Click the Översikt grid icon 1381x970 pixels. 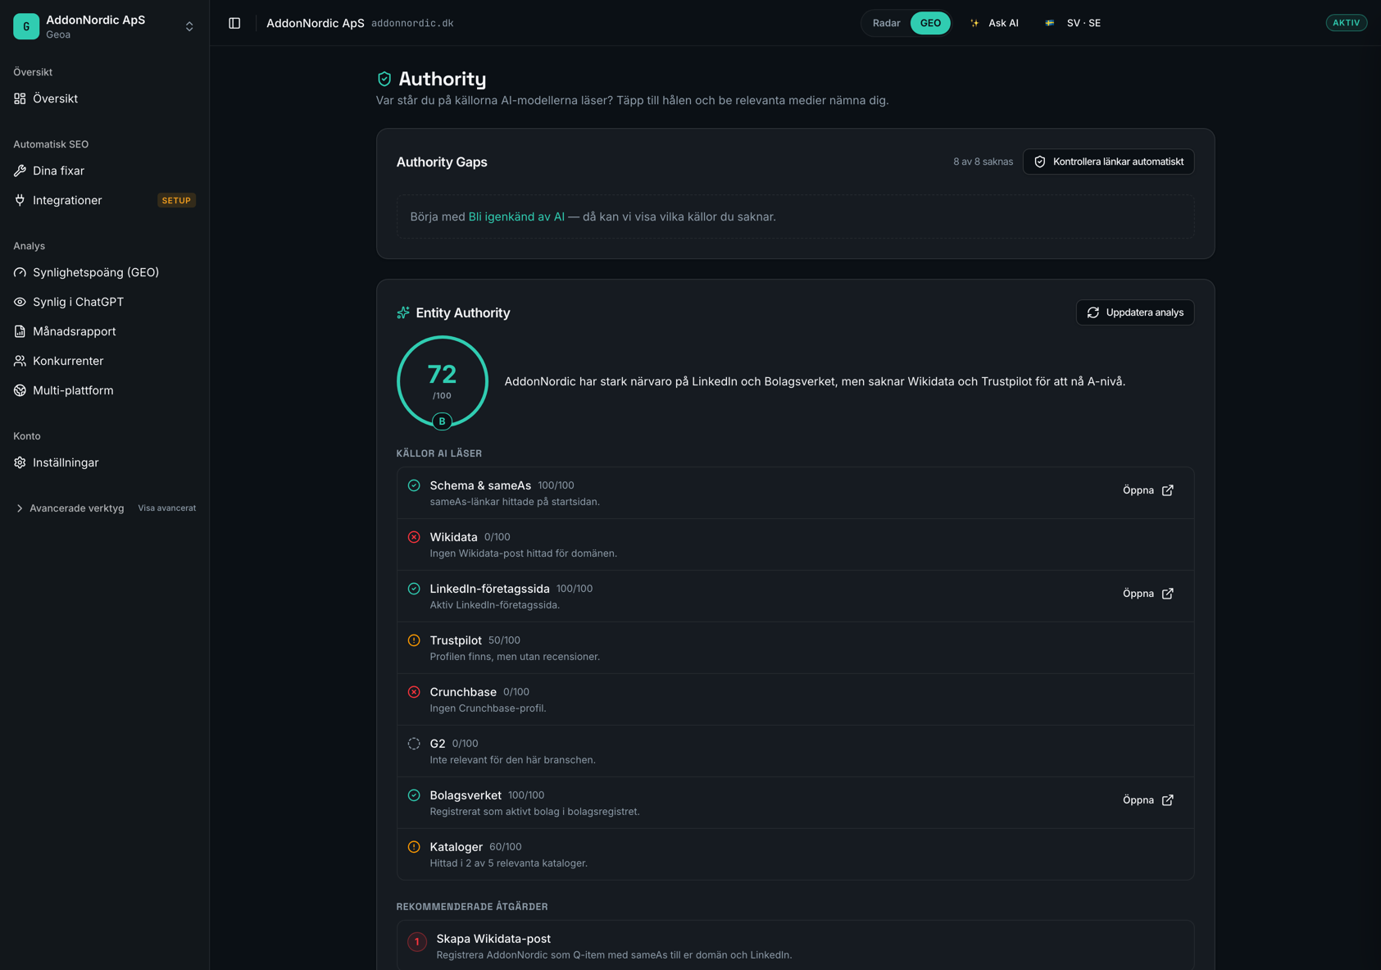point(20,98)
